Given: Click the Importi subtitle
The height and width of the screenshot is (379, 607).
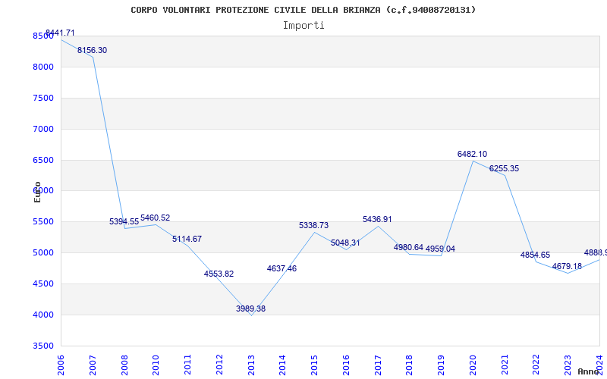Looking at the screenshot, I should (x=303, y=26).
